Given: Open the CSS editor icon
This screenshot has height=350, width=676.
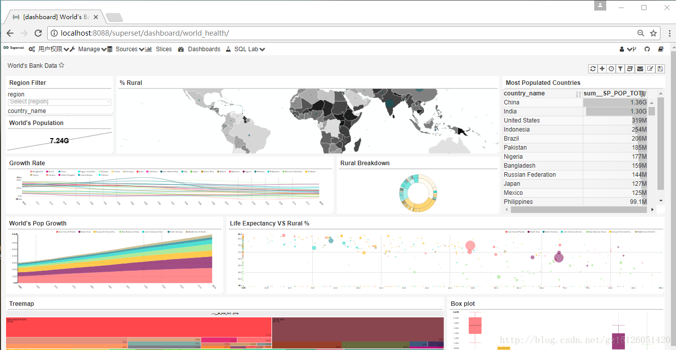Looking at the screenshot, I should tap(630, 69).
